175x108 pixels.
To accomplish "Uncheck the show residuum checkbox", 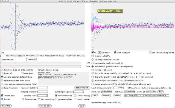I will (115, 52).
